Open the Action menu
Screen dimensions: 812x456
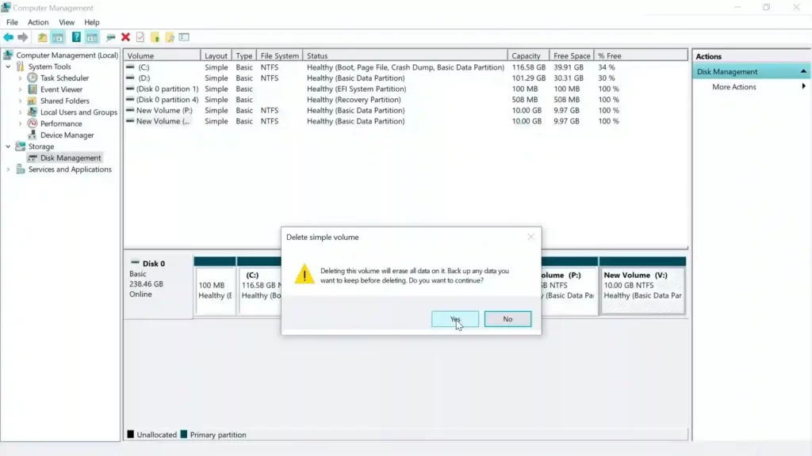pyautogui.click(x=38, y=22)
